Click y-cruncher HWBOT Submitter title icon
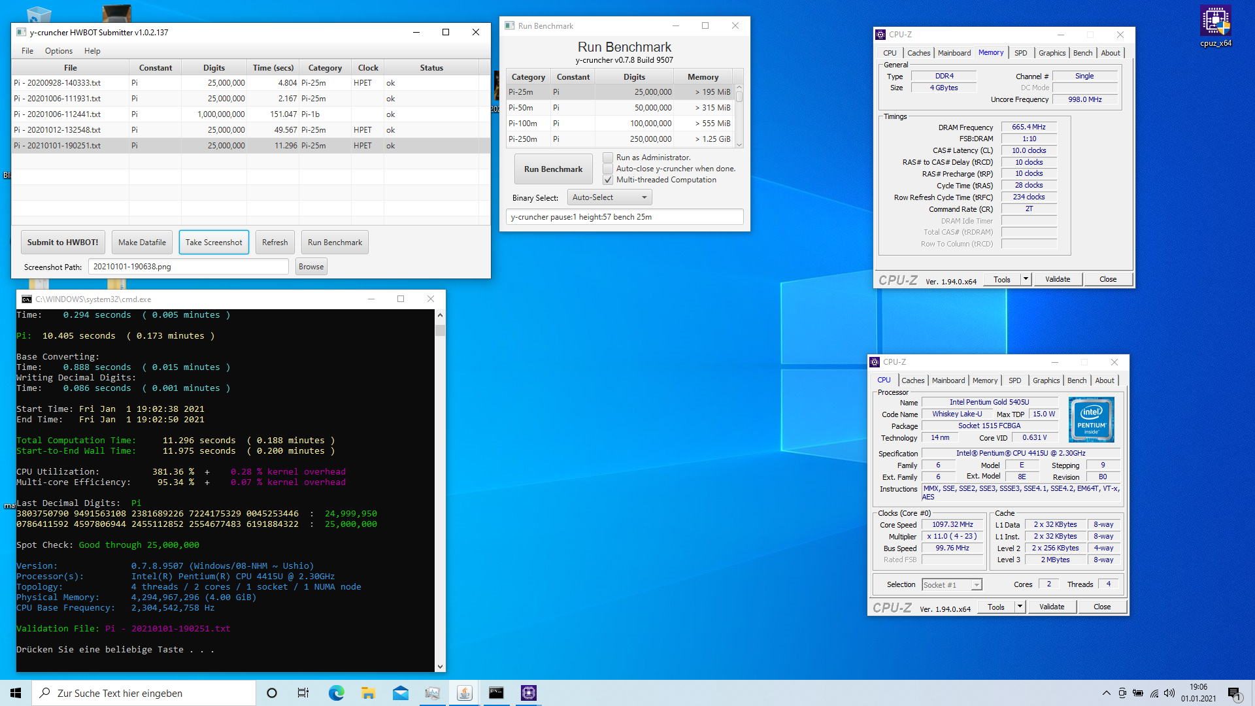Screen dimensions: 1255x706 coord(21,32)
